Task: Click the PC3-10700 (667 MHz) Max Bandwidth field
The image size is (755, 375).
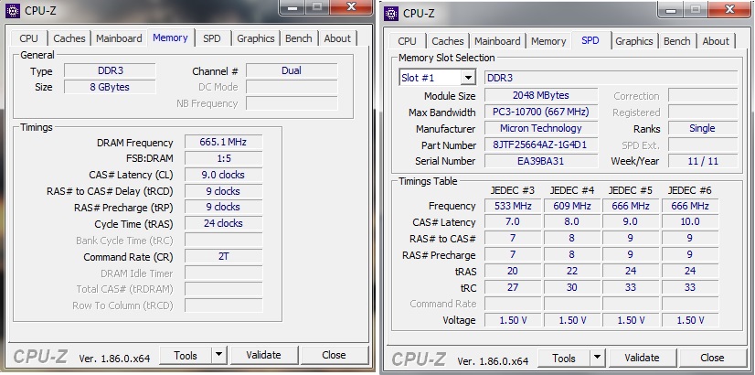Action: 541,112
